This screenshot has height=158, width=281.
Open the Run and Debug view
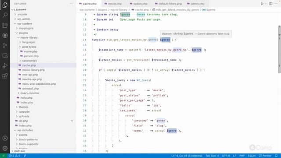(5, 66)
